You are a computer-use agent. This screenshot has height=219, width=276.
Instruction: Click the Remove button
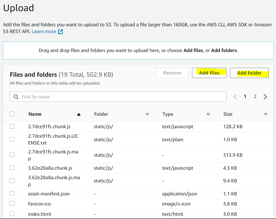point(172,73)
